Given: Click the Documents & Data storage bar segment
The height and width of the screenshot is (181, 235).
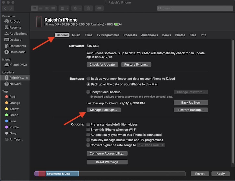Looking at the screenshot, I should coord(62,174).
